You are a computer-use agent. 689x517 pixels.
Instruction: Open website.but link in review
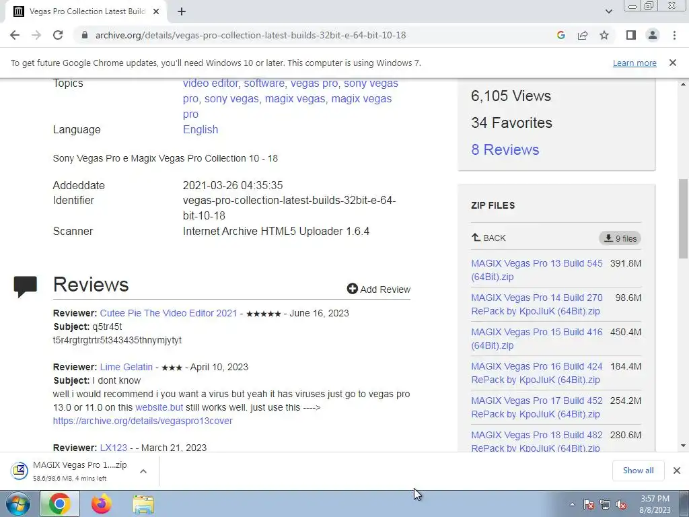coord(159,407)
